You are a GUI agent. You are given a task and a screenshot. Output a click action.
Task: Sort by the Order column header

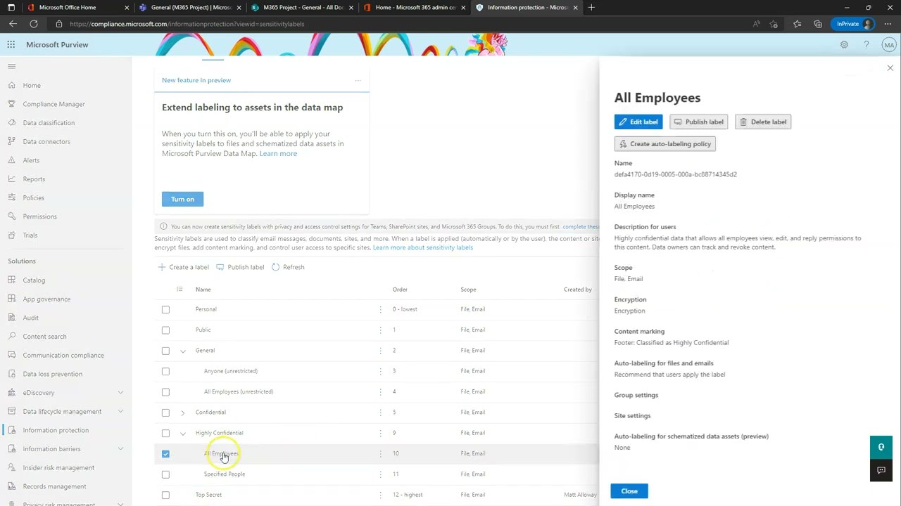click(400, 290)
